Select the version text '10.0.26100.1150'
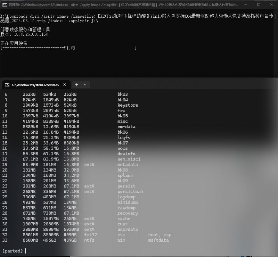Image resolution: width=278 pixels, height=257 pixels. pos(31,34)
